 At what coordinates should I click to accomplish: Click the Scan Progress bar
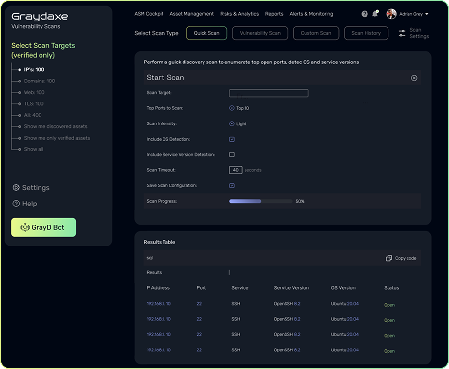pyautogui.click(x=261, y=201)
